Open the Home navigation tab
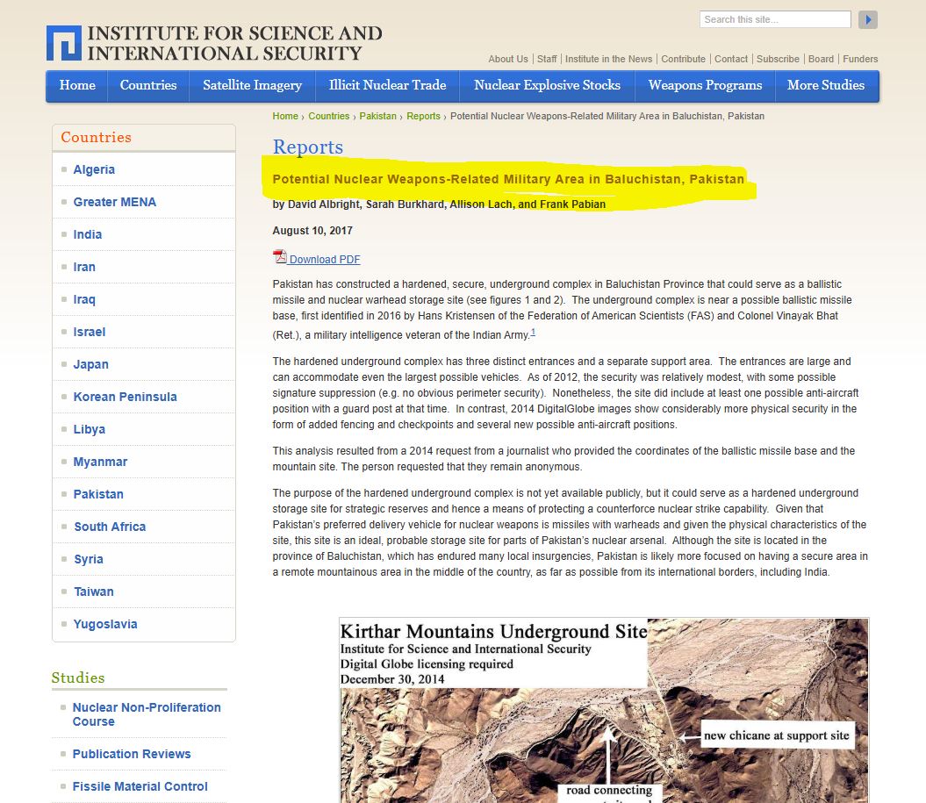The image size is (926, 803). click(x=77, y=86)
